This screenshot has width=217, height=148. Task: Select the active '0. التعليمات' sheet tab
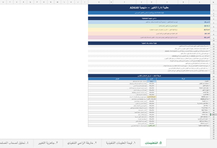click(153, 143)
